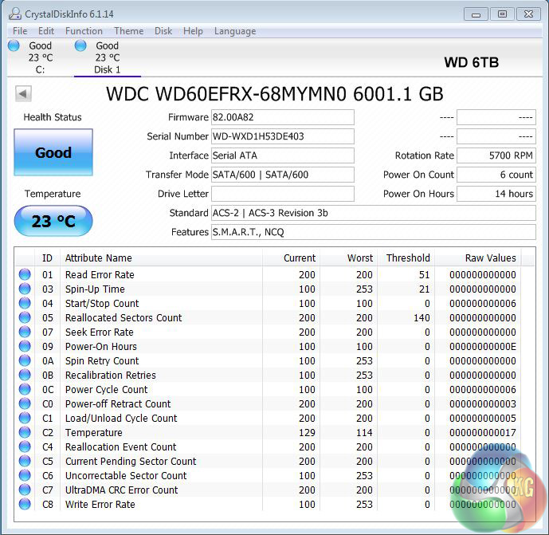Click the previous disk arrow button
Screen dimensions: 549x535
[x=23, y=94]
